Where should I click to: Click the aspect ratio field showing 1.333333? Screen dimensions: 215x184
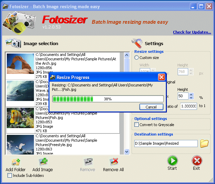coord(189,106)
